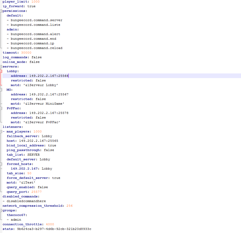The image size is (241, 233).
Task: Click the 'Lobby:' server name key
Action: click(13, 71)
